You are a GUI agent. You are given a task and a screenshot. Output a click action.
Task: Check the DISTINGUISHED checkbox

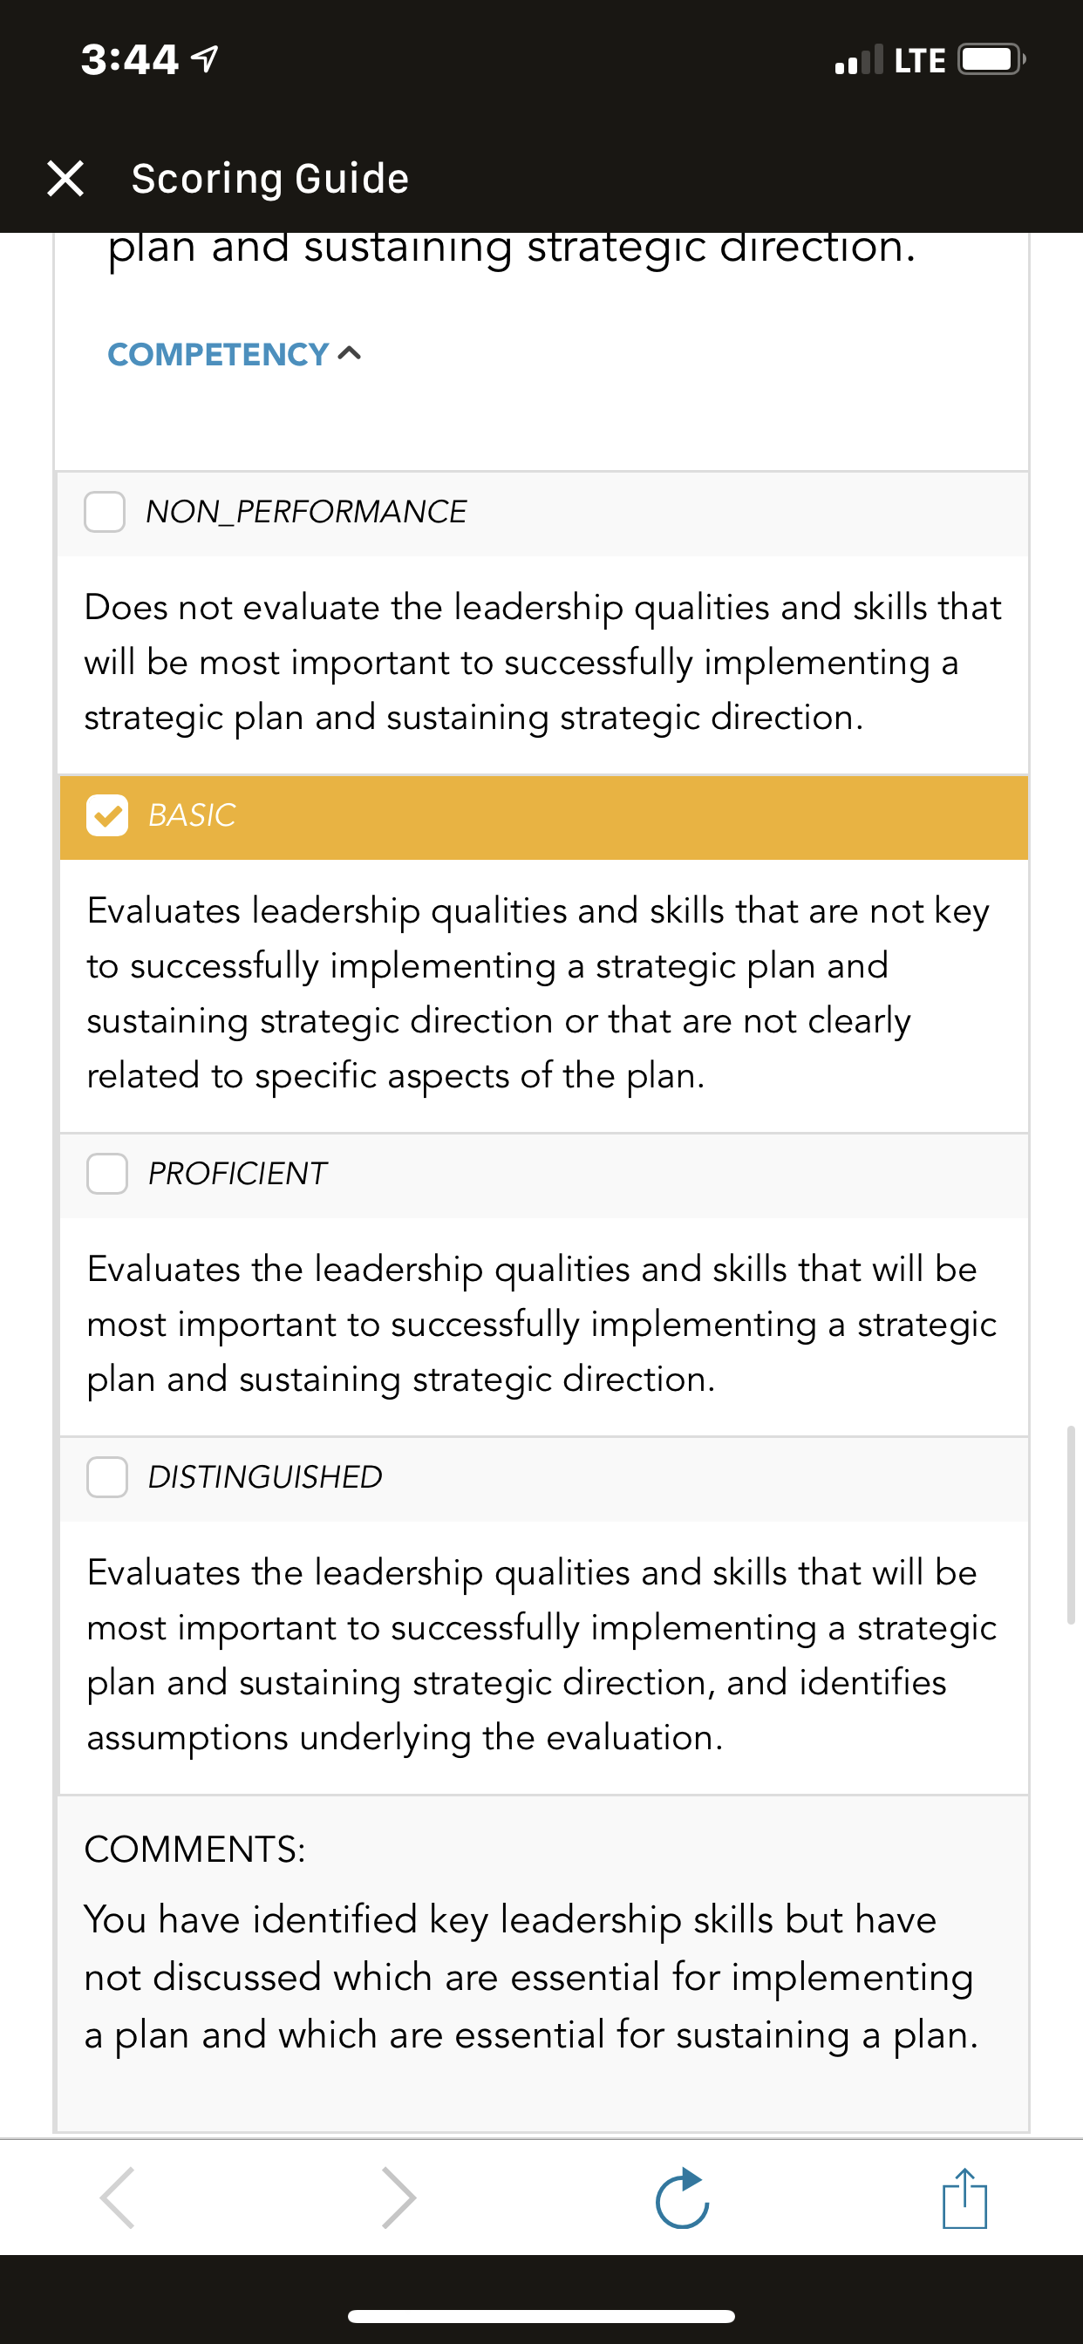[107, 1476]
